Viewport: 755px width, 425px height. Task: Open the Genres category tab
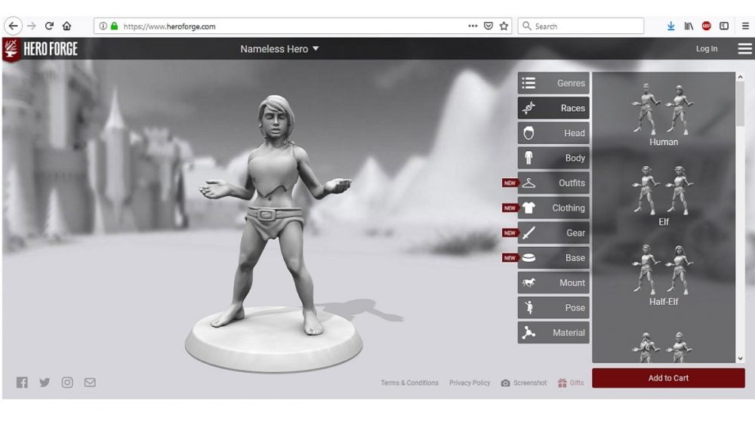click(x=553, y=83)
